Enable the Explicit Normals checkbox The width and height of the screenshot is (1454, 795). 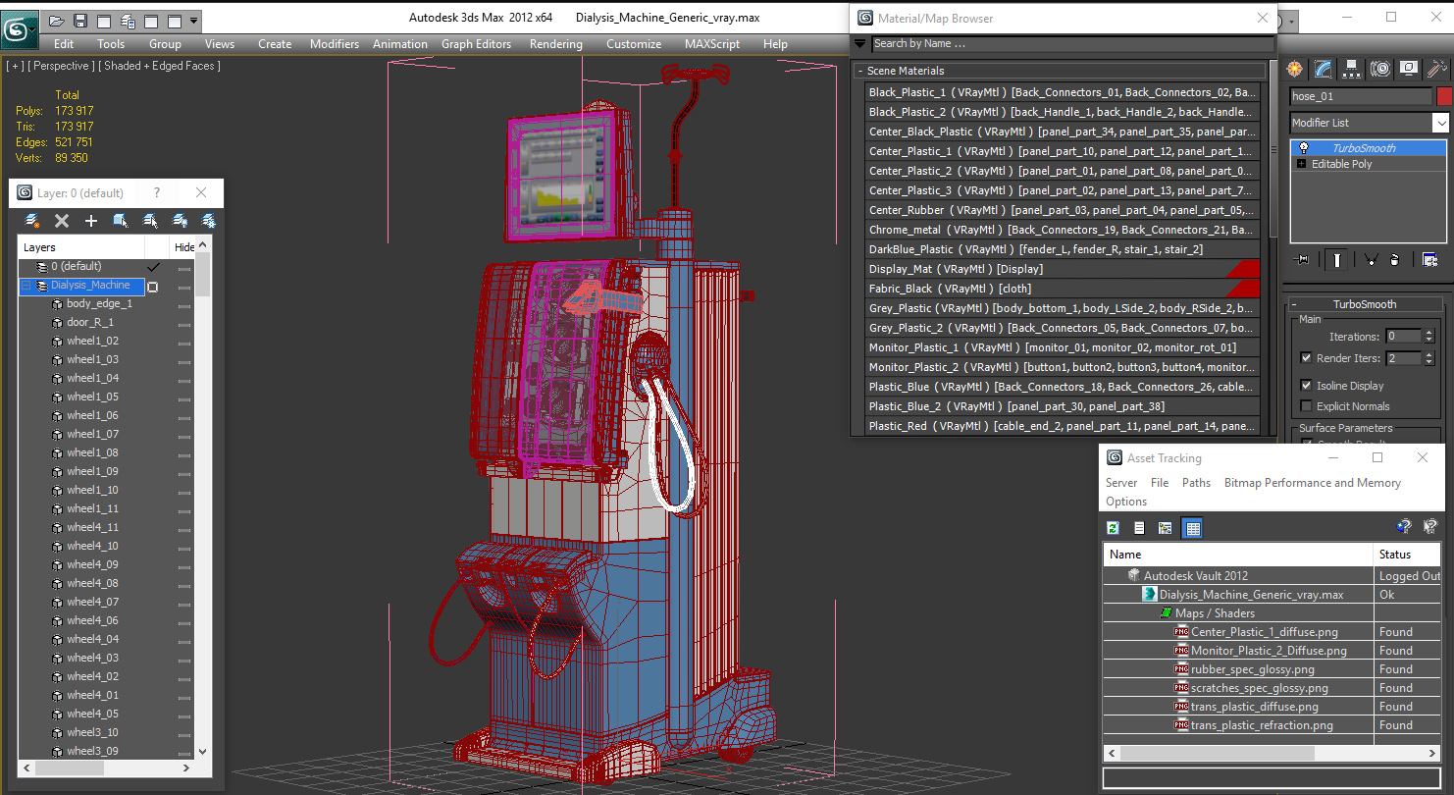1304,405
